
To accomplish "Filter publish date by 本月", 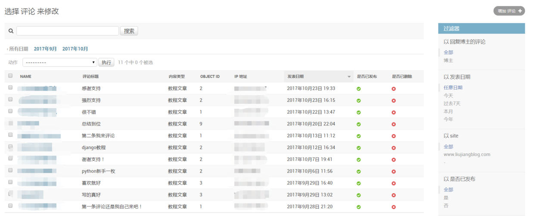I will 448,111.
